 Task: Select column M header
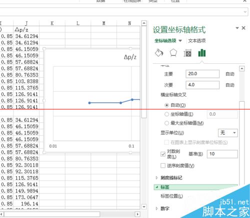(104, 23)
